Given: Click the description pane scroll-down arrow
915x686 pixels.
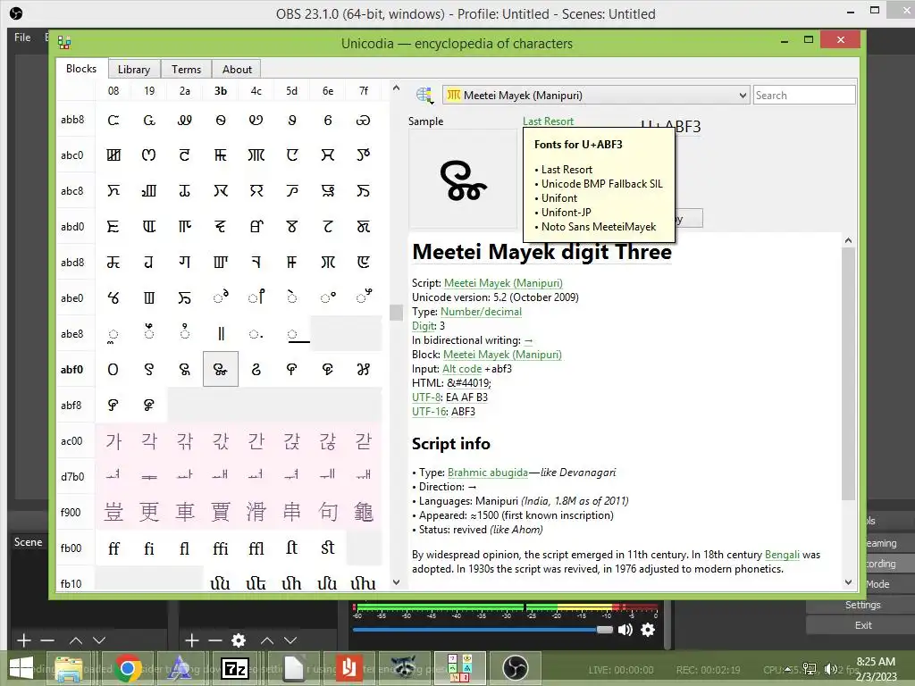Looking at the screenshot, I should [849, 581].
